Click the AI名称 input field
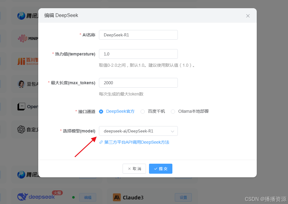 (x=138, y=35)
